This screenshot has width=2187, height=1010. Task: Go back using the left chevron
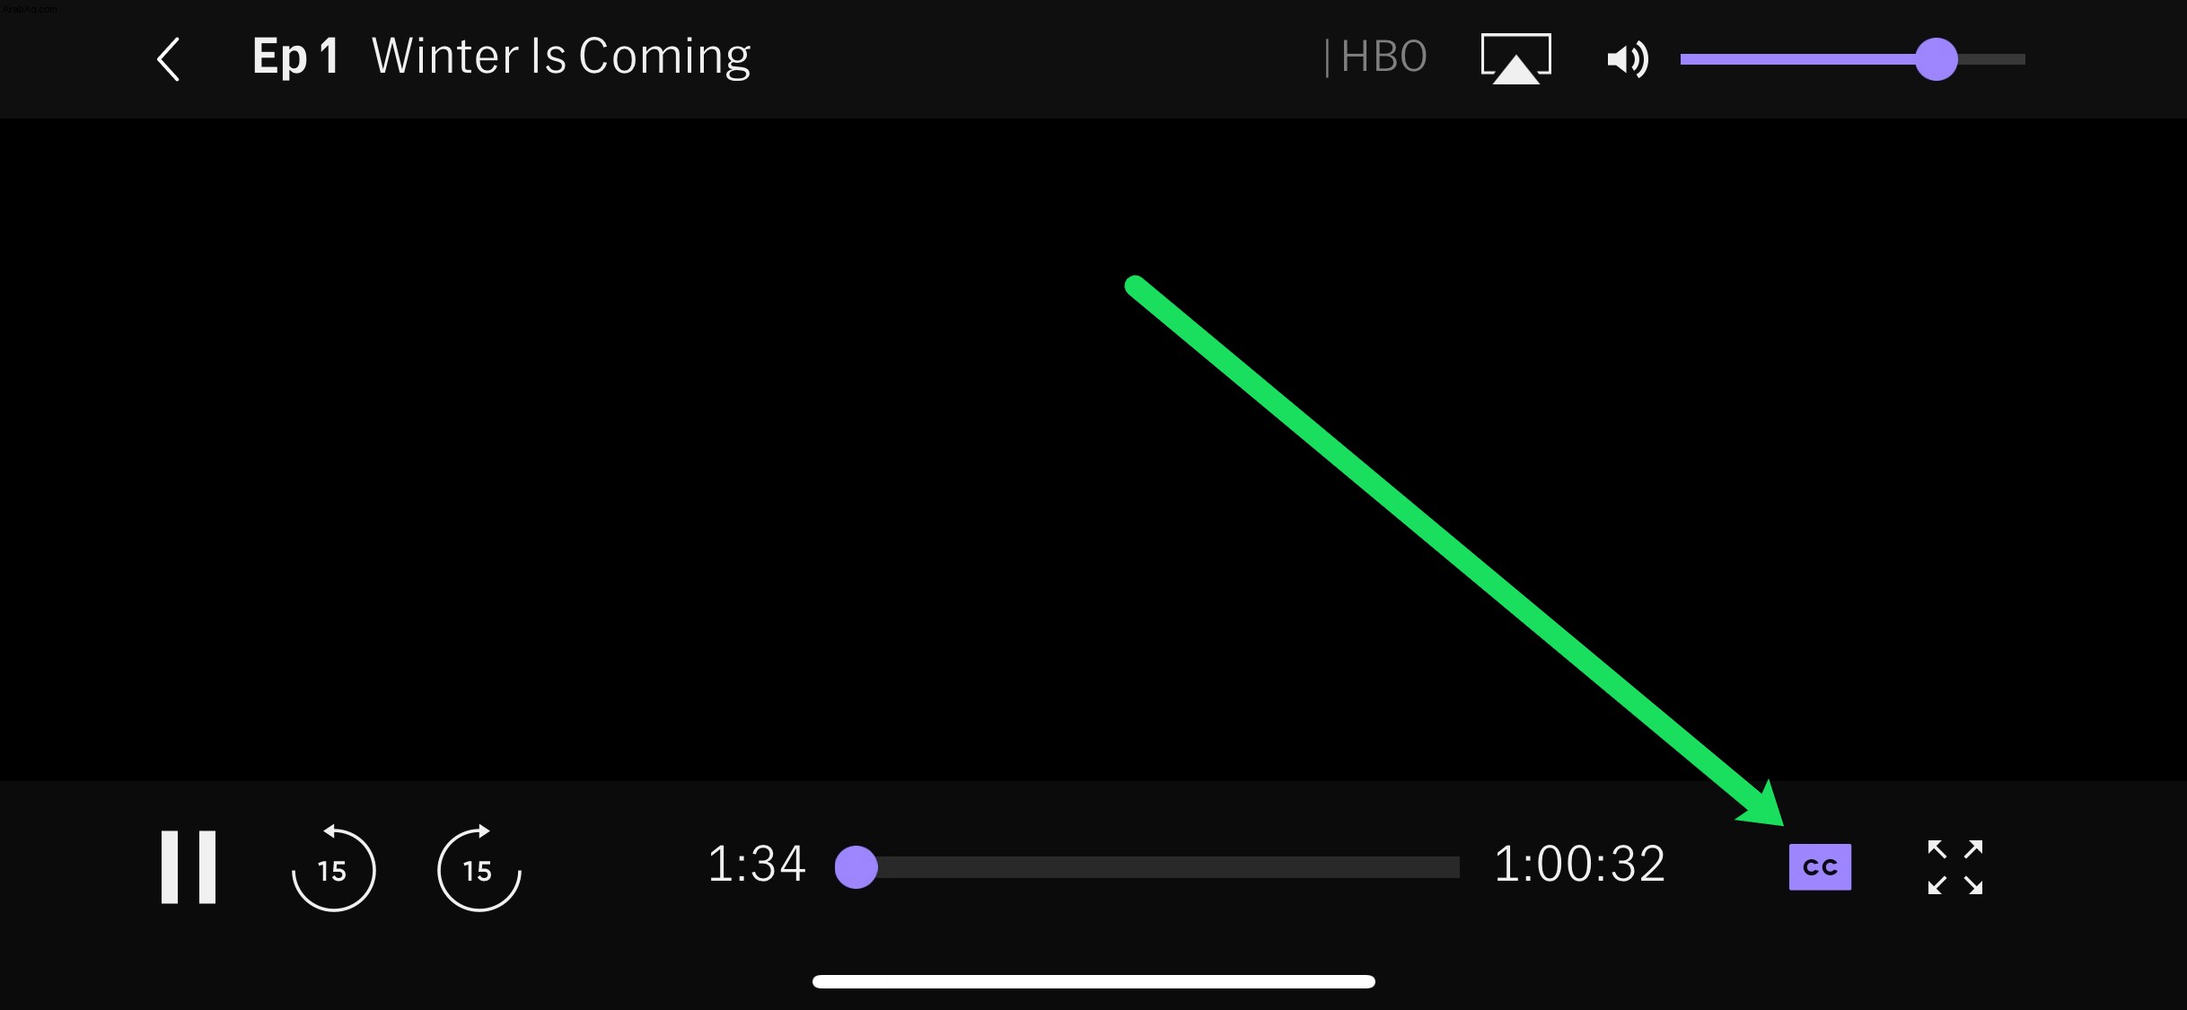click(169, 59)
